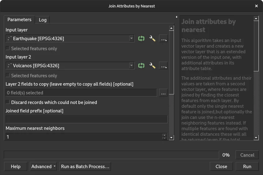This screenshot has height=175, width=263.
Task: Switch to the Parameters tab
Action: (19, 20)
